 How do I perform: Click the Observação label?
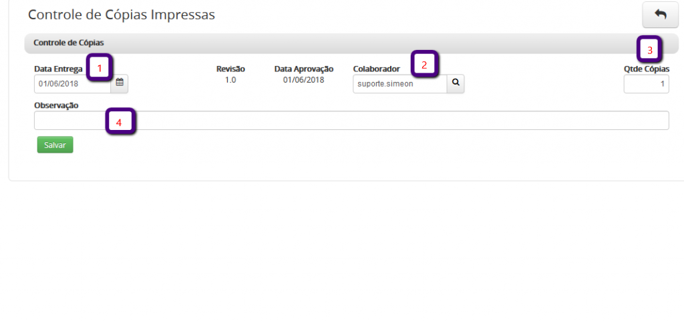tap(56, 105)
